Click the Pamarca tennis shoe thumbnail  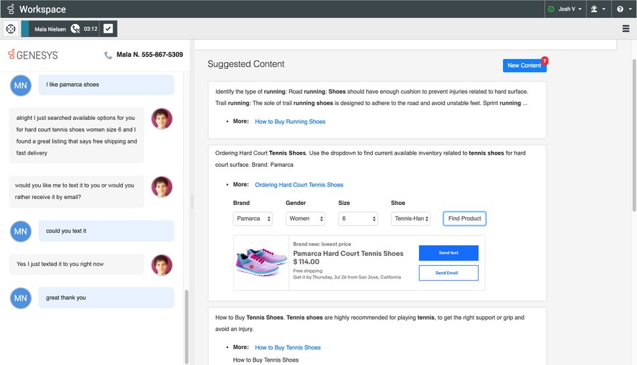261,263
